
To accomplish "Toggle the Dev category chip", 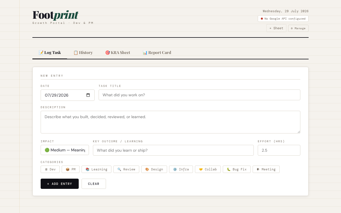I will pos(50,169).
